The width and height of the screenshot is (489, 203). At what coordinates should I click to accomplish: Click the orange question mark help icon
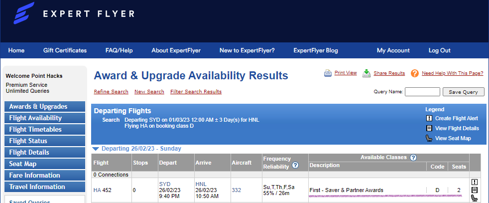coord(414,73)
